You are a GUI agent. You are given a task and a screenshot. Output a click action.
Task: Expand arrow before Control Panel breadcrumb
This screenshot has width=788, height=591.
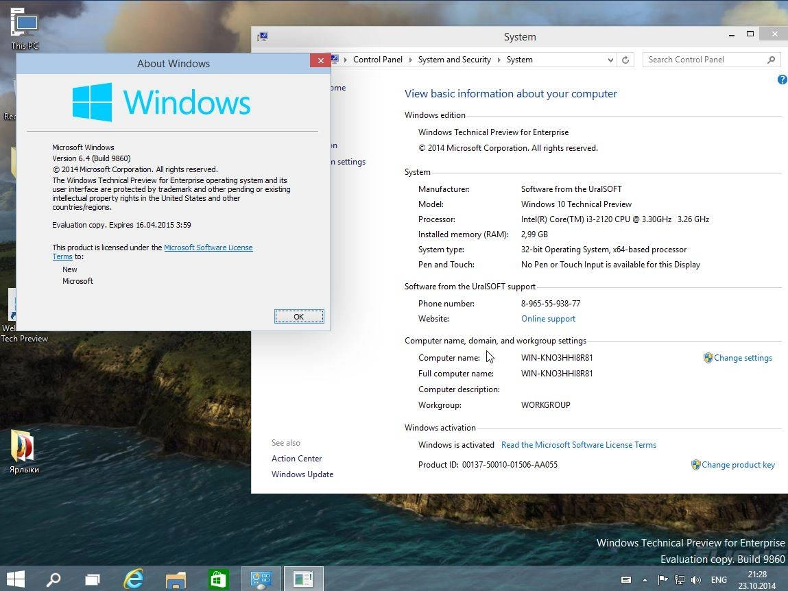(x=345, y=60)
